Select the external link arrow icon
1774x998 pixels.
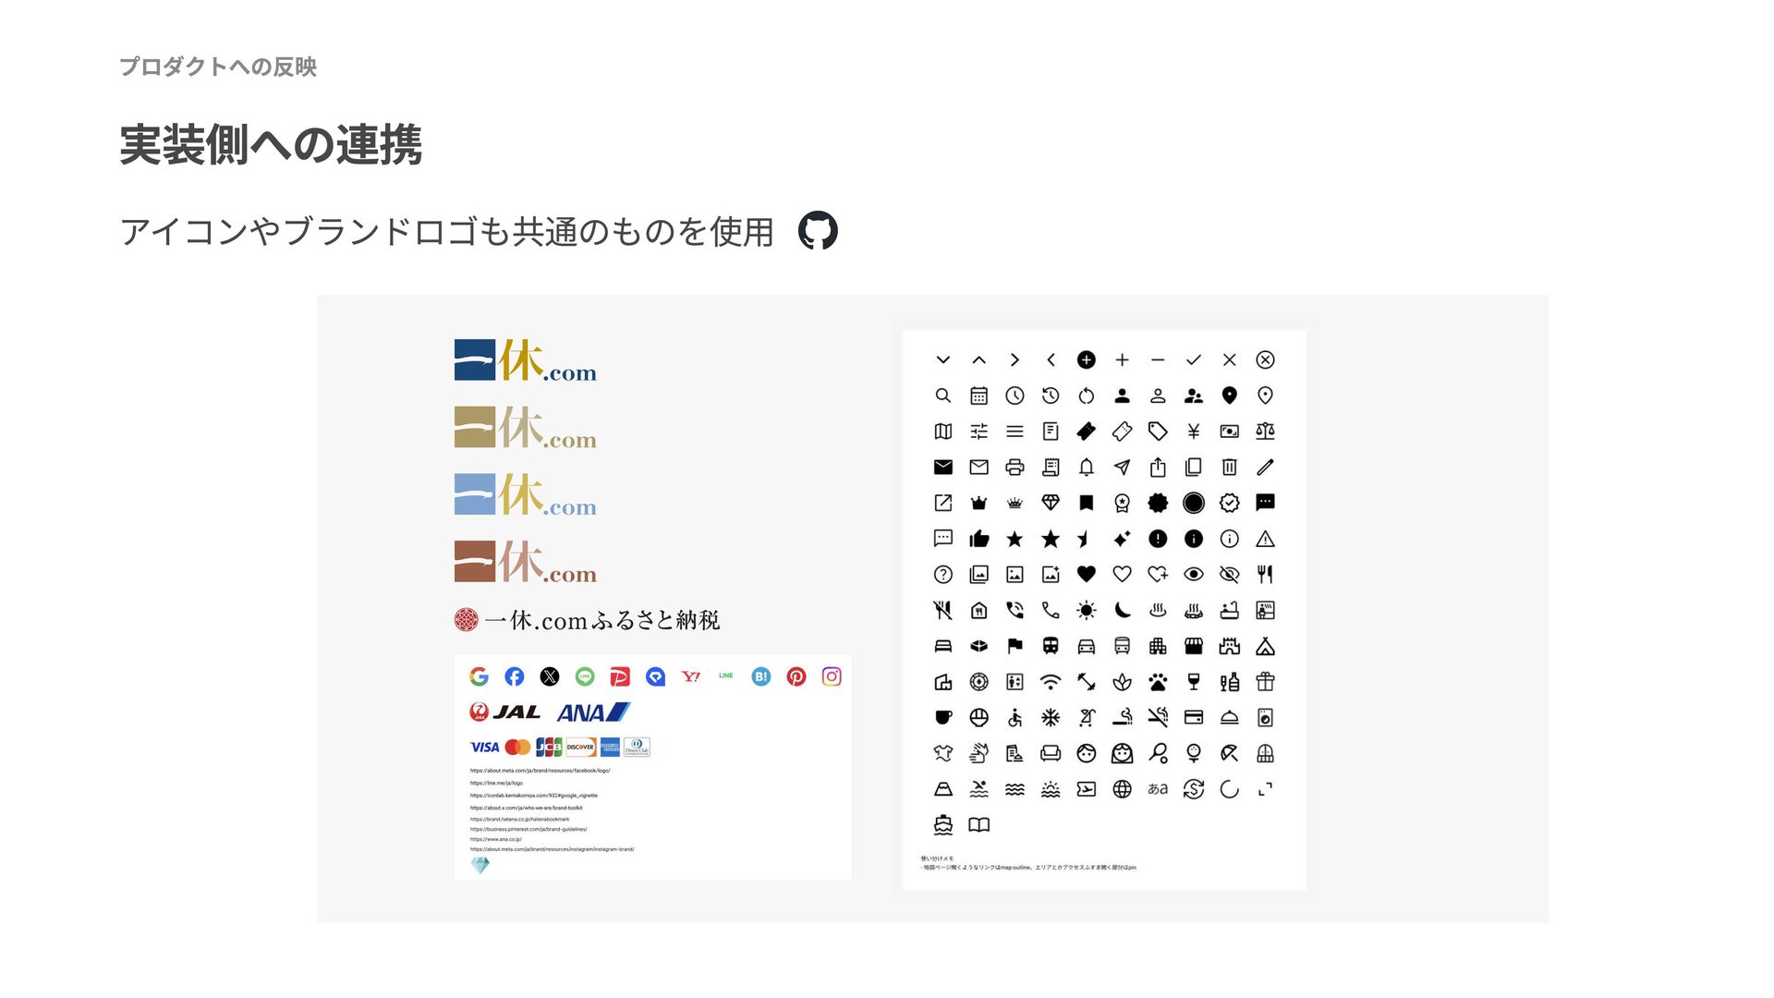pyautogui.click(x=942, y=503)
